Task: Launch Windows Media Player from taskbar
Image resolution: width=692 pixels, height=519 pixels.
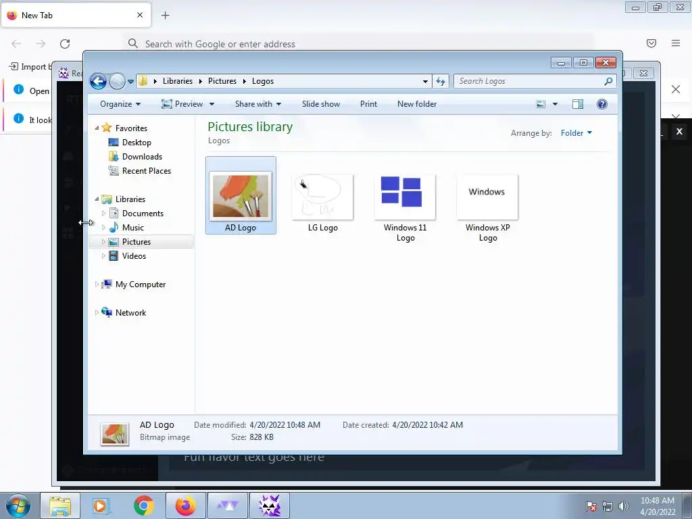Action: (101, 505)
